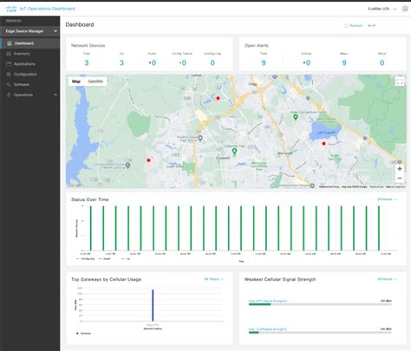The width and height of the screenshot is (411, 351).
Task: Click the Terms of Use link on the map
Action: (x=376, y=187)
